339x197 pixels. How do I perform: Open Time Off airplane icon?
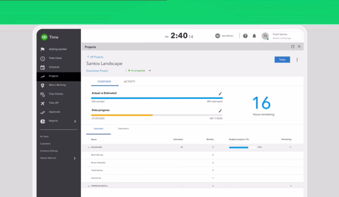42,103
